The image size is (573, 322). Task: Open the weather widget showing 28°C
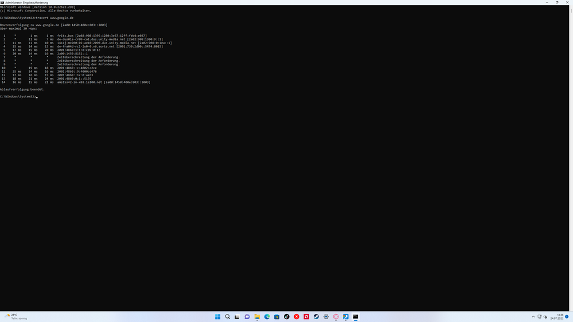click(15, 316)
